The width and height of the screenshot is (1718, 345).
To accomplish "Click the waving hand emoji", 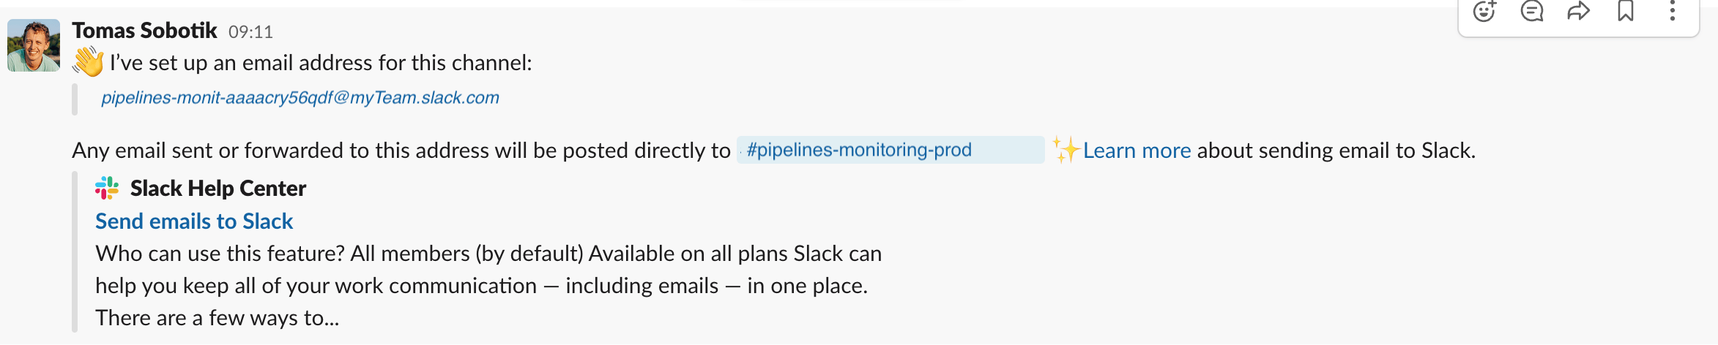I will [88, 62].
